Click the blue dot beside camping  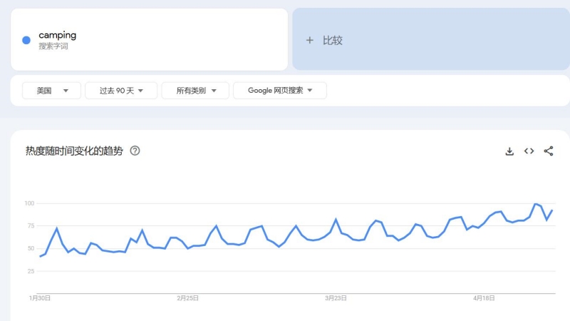point(26,40)
